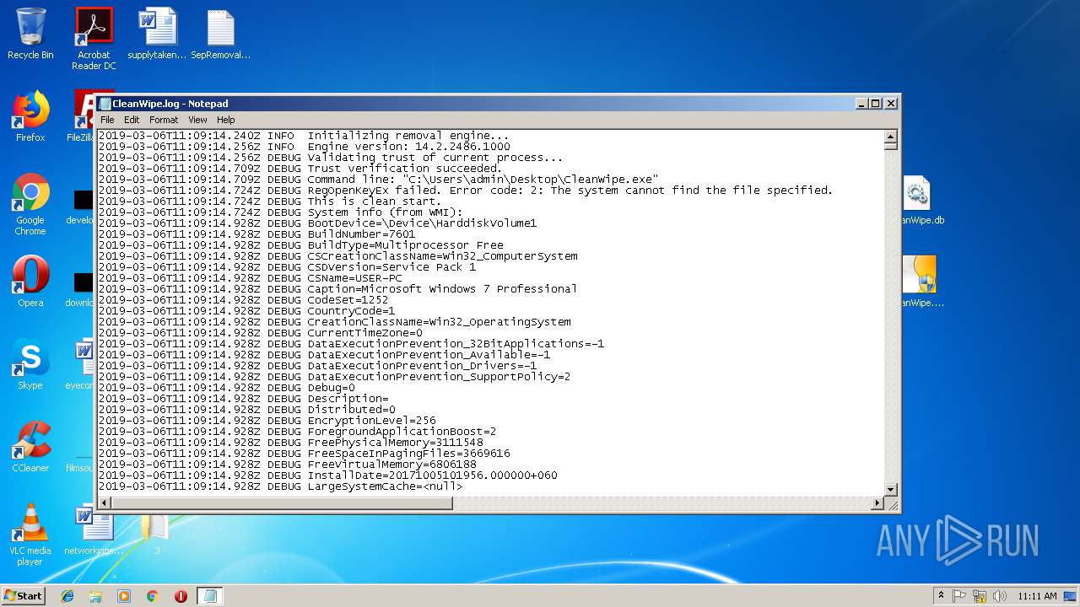Open the supplytaken Word document icon
Viewport: 1080px width, 607px height.
[157, 34]
